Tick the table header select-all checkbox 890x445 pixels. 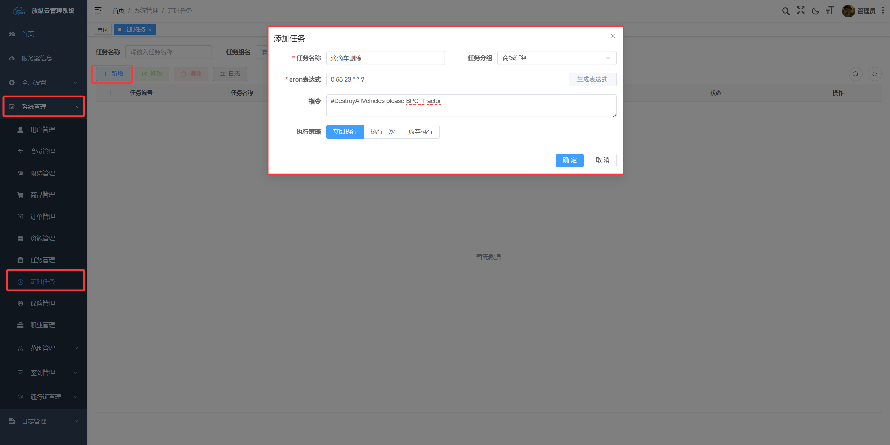(107, 93)
